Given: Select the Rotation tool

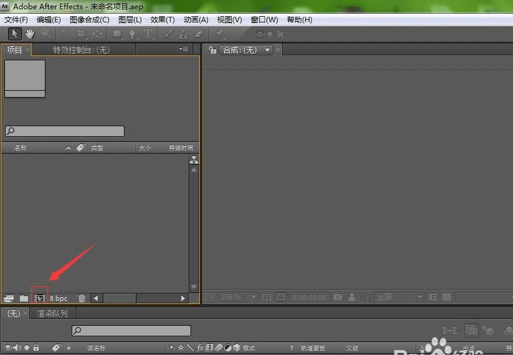Looking at the screenshot, I should pyautogui.click(x=66, y=34).
